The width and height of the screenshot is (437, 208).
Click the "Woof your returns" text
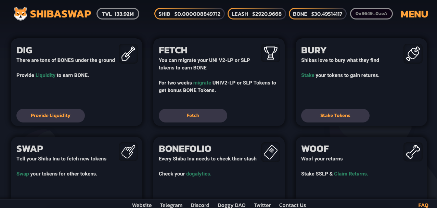322,159
